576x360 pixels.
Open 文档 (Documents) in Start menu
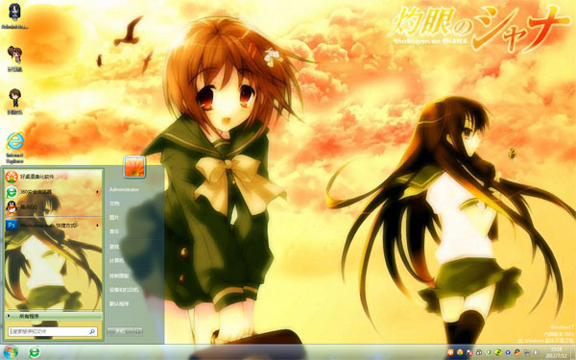114,204
